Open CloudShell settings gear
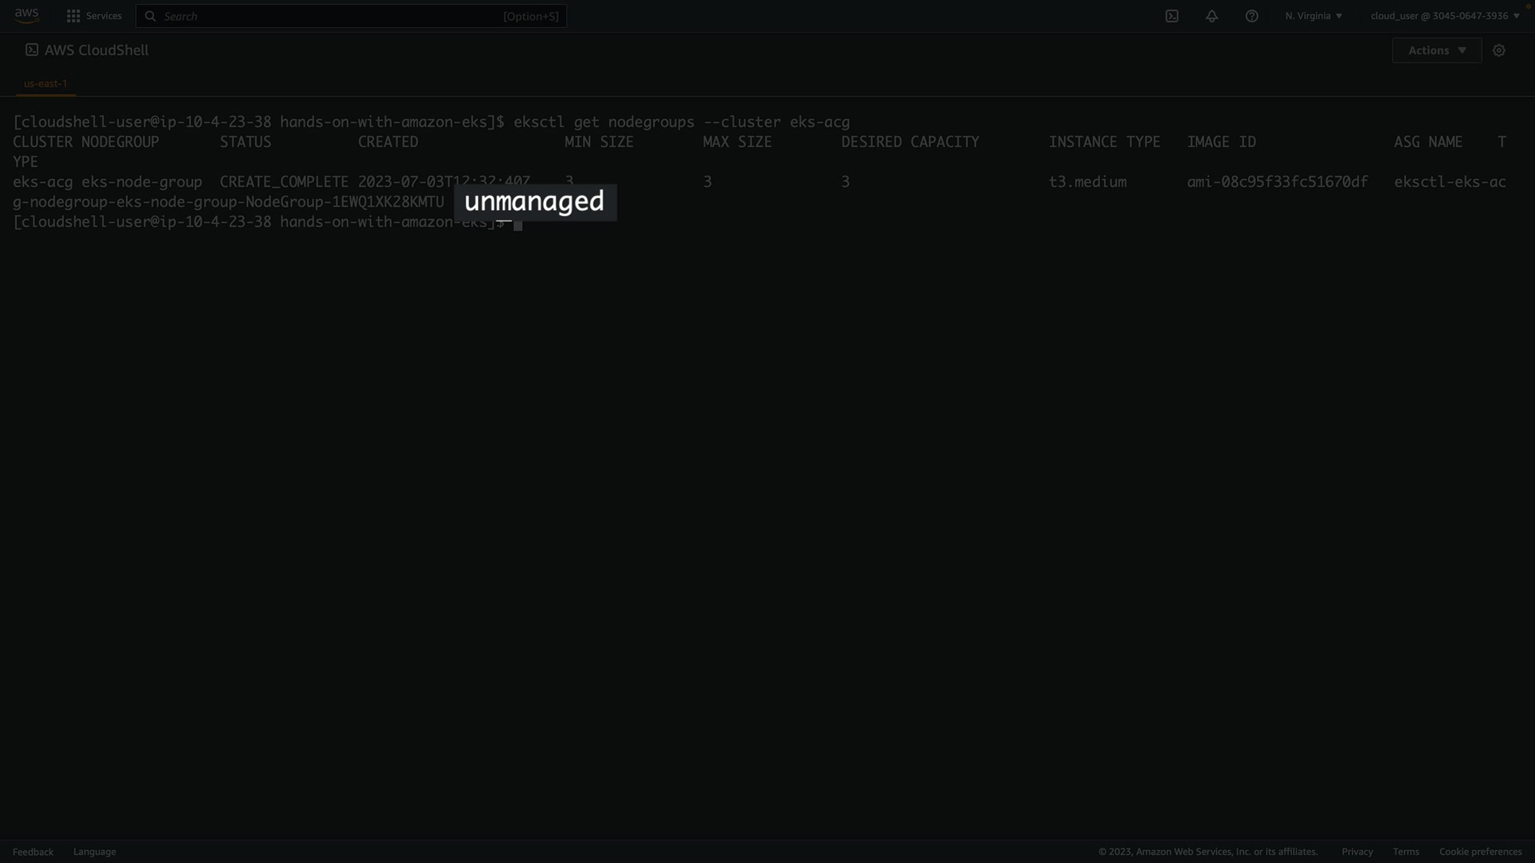The width and height of the screenshot is (1535, 863). tap(1499, 50)
